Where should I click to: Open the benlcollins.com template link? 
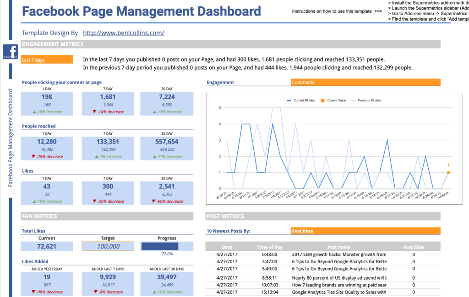tap(123, 33)
